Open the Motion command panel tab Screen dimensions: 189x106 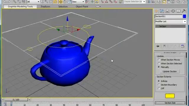click(x=173, y=11)
